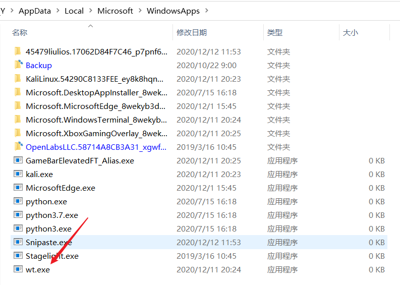
Task: Click the MicrosoftEdge.exe application icon
Action: tap(18, 188)
